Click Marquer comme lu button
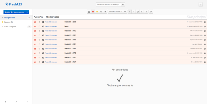 pyautogui.click(x=115, y=12)
